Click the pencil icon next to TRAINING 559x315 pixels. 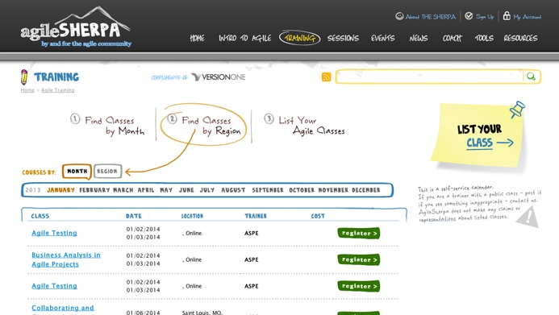pos(24,77)
